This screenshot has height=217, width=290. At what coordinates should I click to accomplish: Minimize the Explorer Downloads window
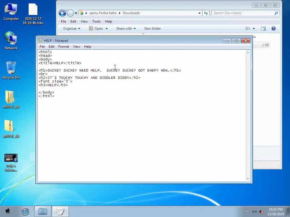(x=256, y=5)
